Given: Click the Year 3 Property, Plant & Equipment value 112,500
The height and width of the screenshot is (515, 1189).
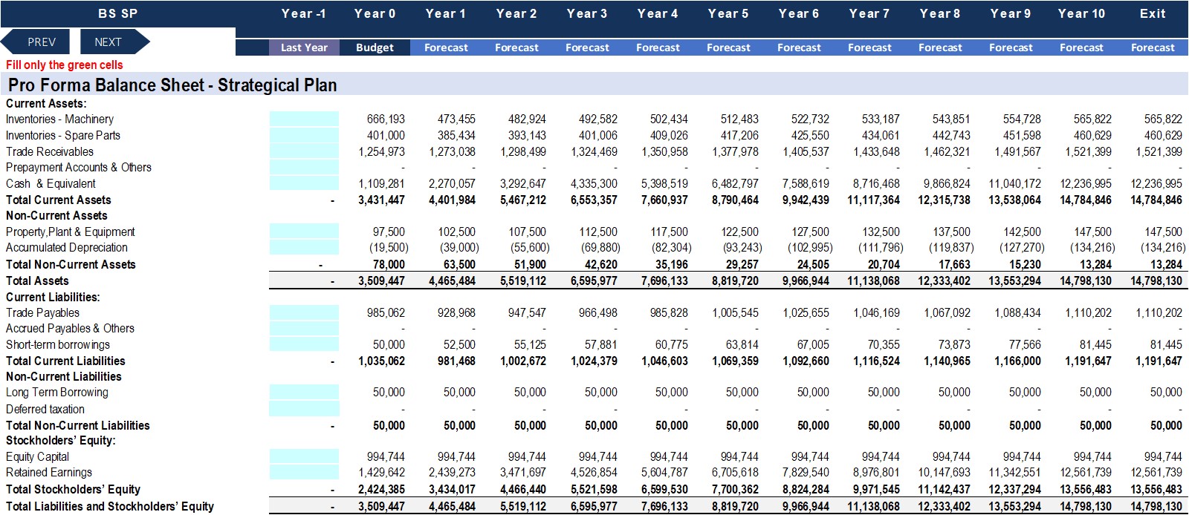Looking at the screenshot, I should (598, 232).
